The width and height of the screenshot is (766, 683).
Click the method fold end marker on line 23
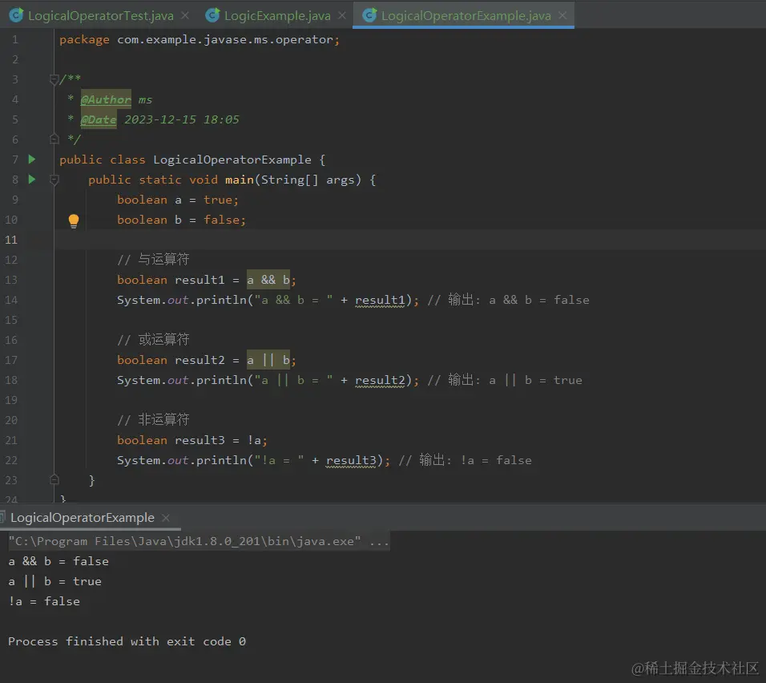(x=54, y=479)
